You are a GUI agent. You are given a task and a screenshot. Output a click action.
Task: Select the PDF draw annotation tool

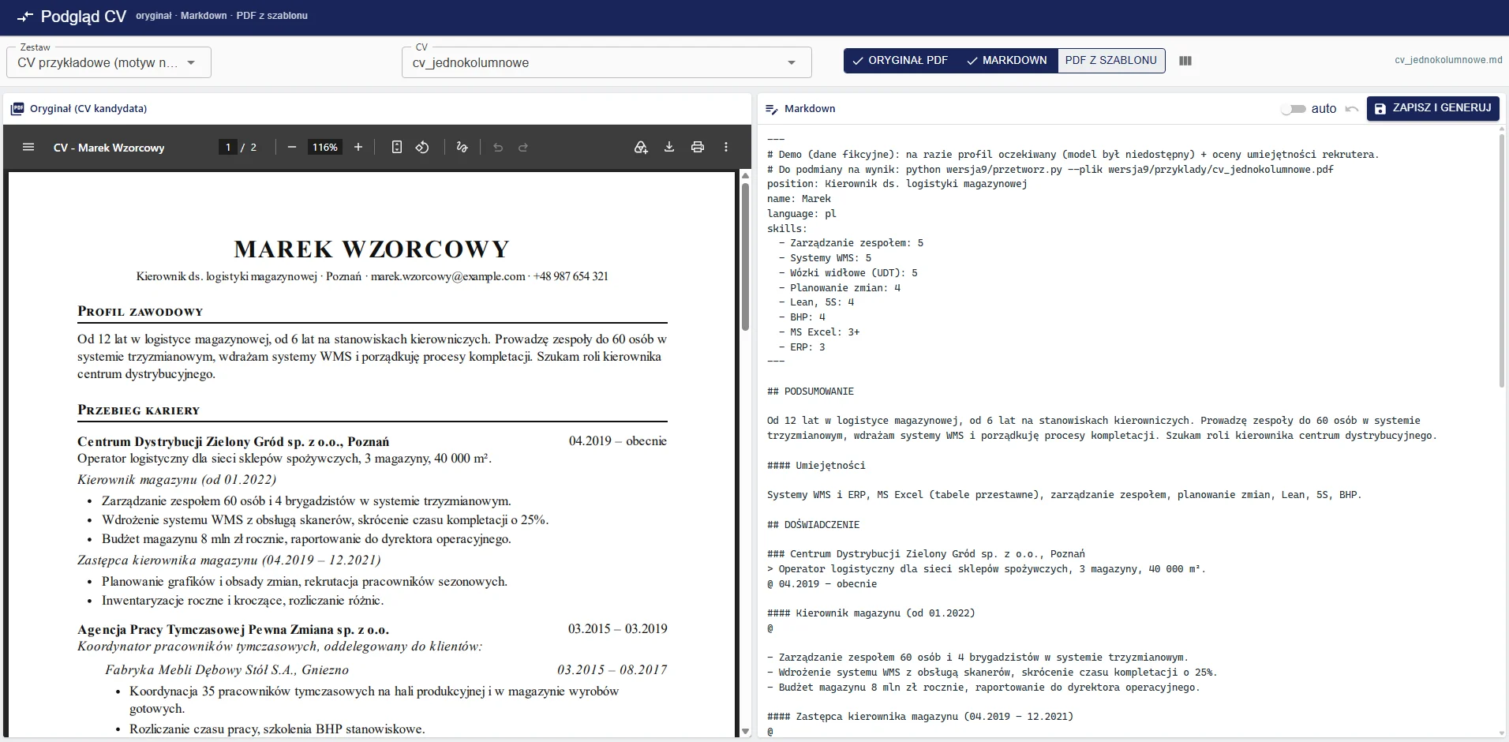[x=462, y=148]
